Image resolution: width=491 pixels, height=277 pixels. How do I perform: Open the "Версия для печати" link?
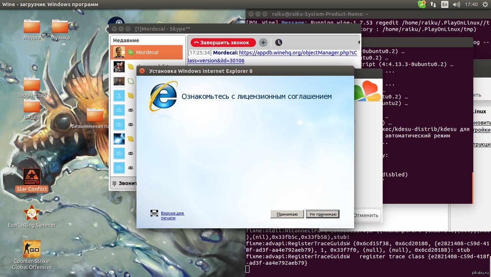(x=172, y=215)
